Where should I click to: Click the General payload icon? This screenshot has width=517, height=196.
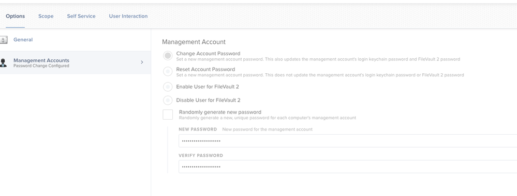point(3,40)
